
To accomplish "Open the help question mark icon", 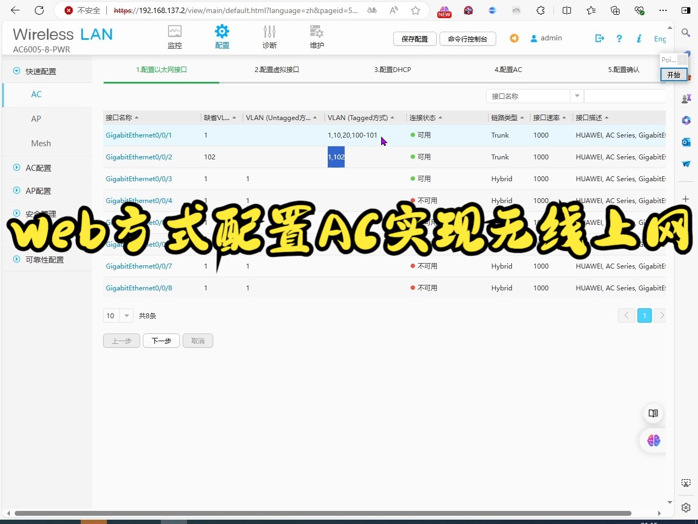I will tap(619, 38).
